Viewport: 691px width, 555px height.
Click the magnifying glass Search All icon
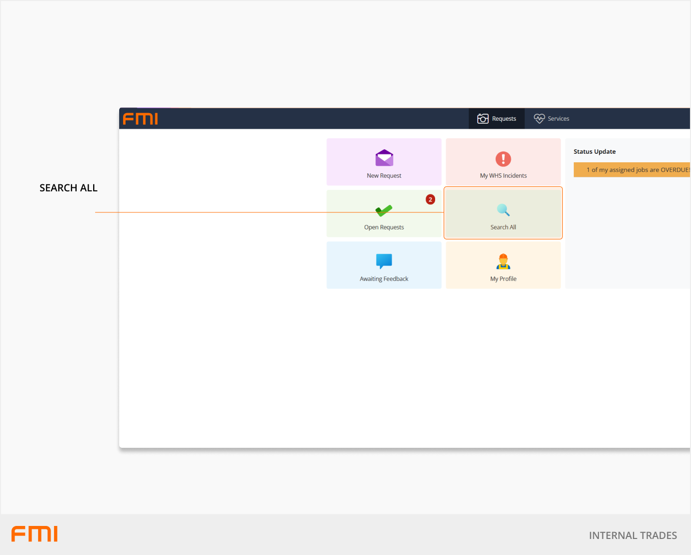click(503, 210)
